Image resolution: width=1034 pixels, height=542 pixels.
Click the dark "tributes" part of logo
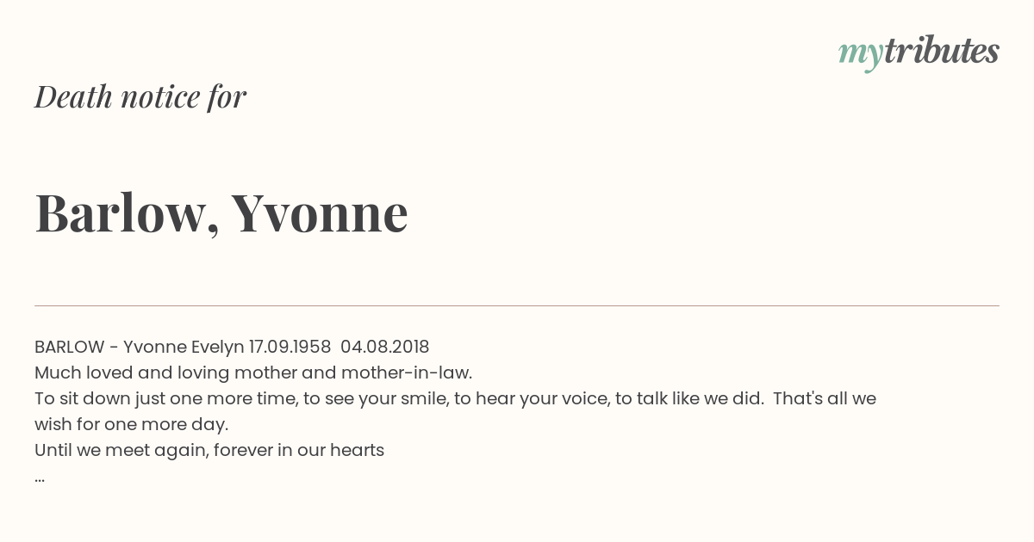pyautogui.click(x=942, y=51)
